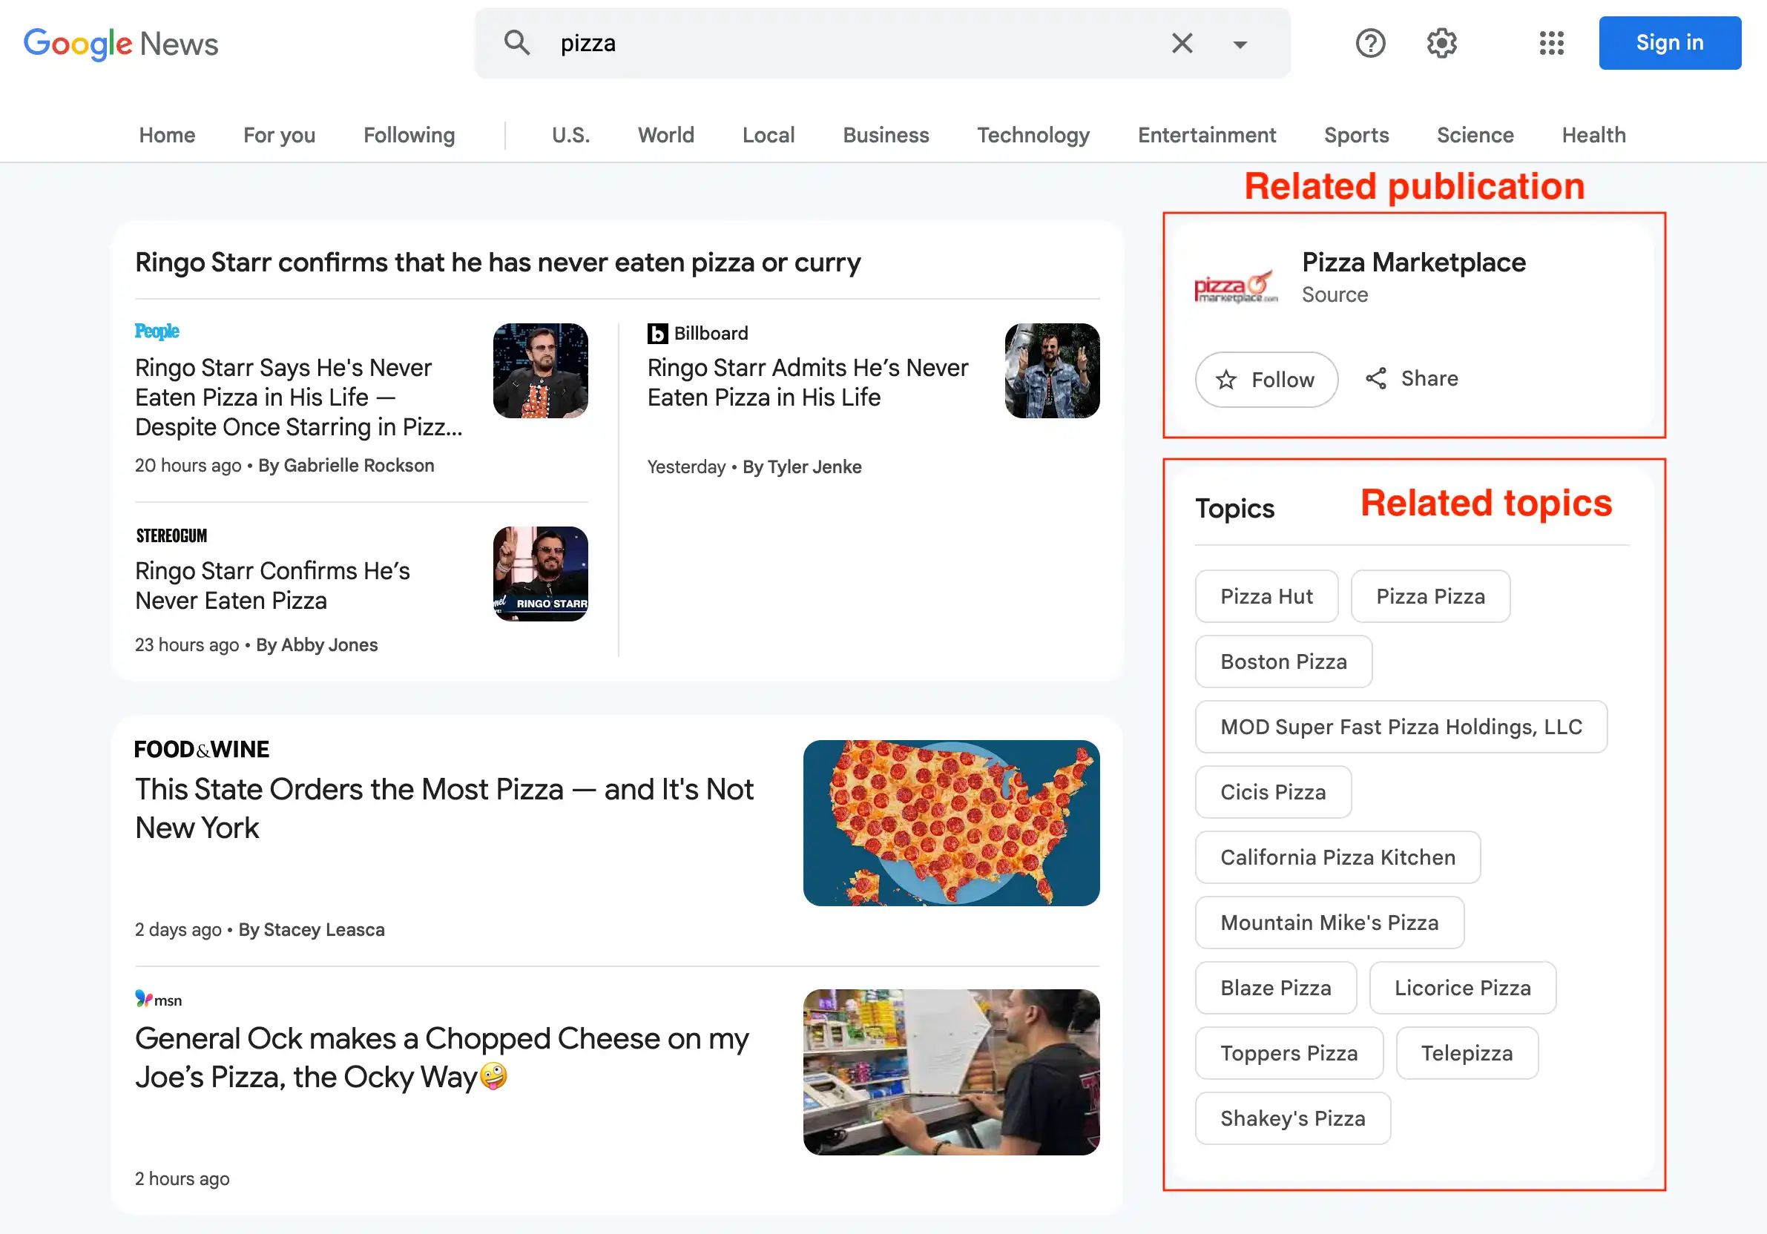Image resolution: width=1767 pixels, height=1234 pixels.
Task: Click the Food & Wine source logo
Action: click(x=202, y=749)
